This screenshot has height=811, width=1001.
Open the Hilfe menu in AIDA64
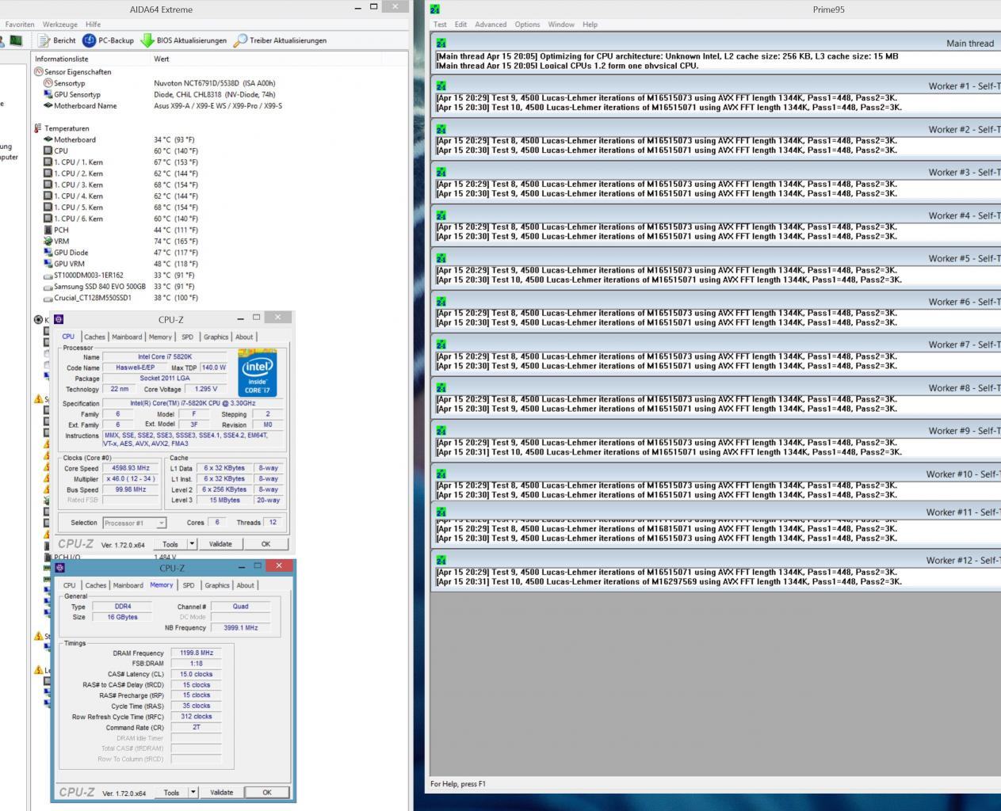click(93, 25)
